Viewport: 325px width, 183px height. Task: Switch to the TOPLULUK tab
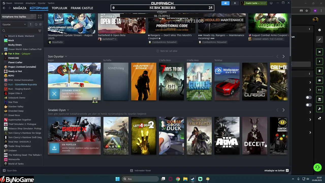(x=59, y=8)
